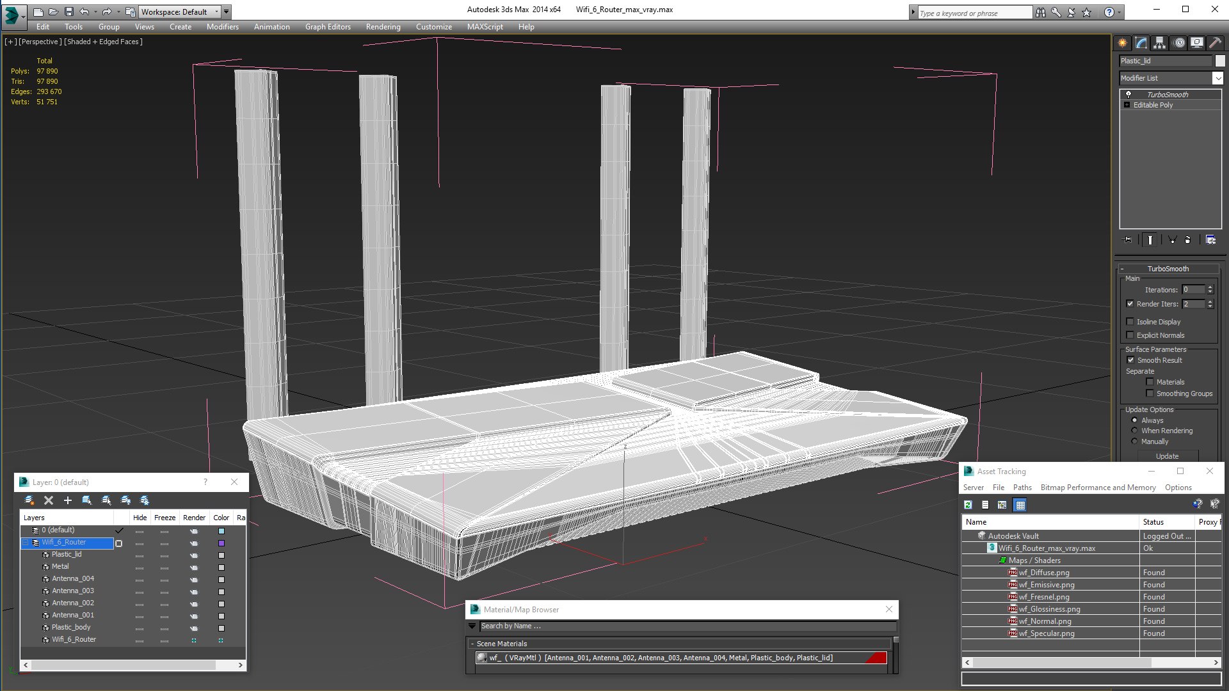Screen dimensions: 1229x691
Task: Open the Hierarchy command panel tab
Action: (1159, 43)
